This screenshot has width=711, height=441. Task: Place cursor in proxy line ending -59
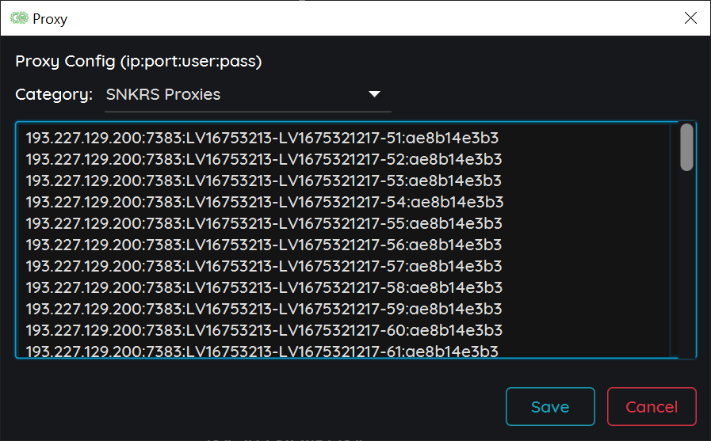pos(264,309)
